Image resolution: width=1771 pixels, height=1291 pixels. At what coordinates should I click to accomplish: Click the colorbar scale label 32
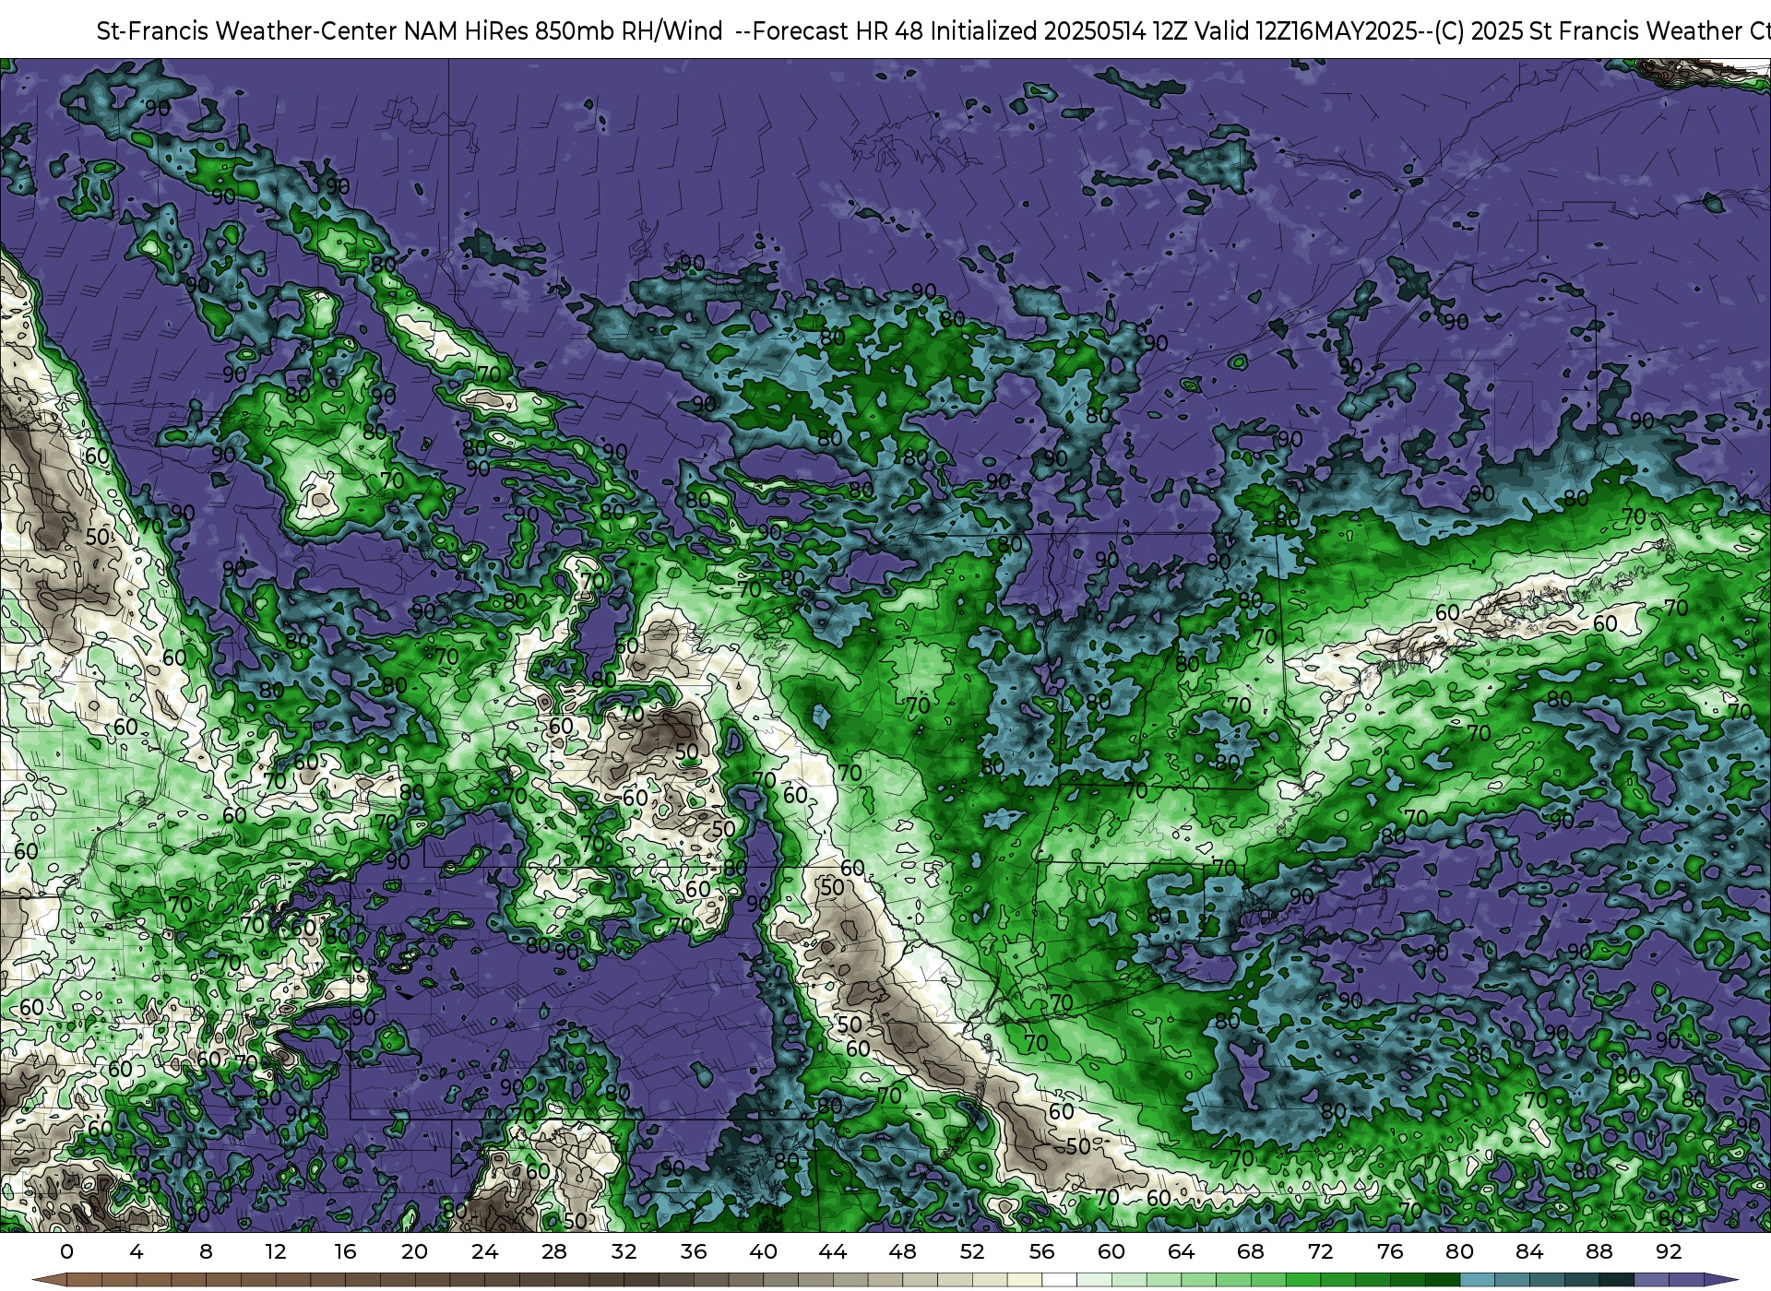624,1251
